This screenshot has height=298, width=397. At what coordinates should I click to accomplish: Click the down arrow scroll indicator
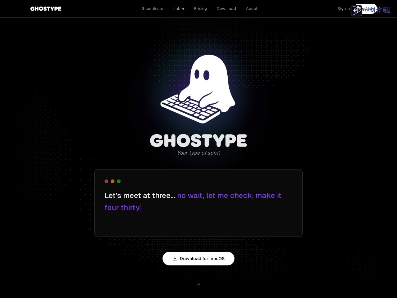click(198, 284)
